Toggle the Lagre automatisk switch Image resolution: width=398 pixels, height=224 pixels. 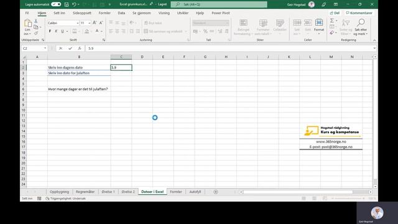[x=56, y=4]
